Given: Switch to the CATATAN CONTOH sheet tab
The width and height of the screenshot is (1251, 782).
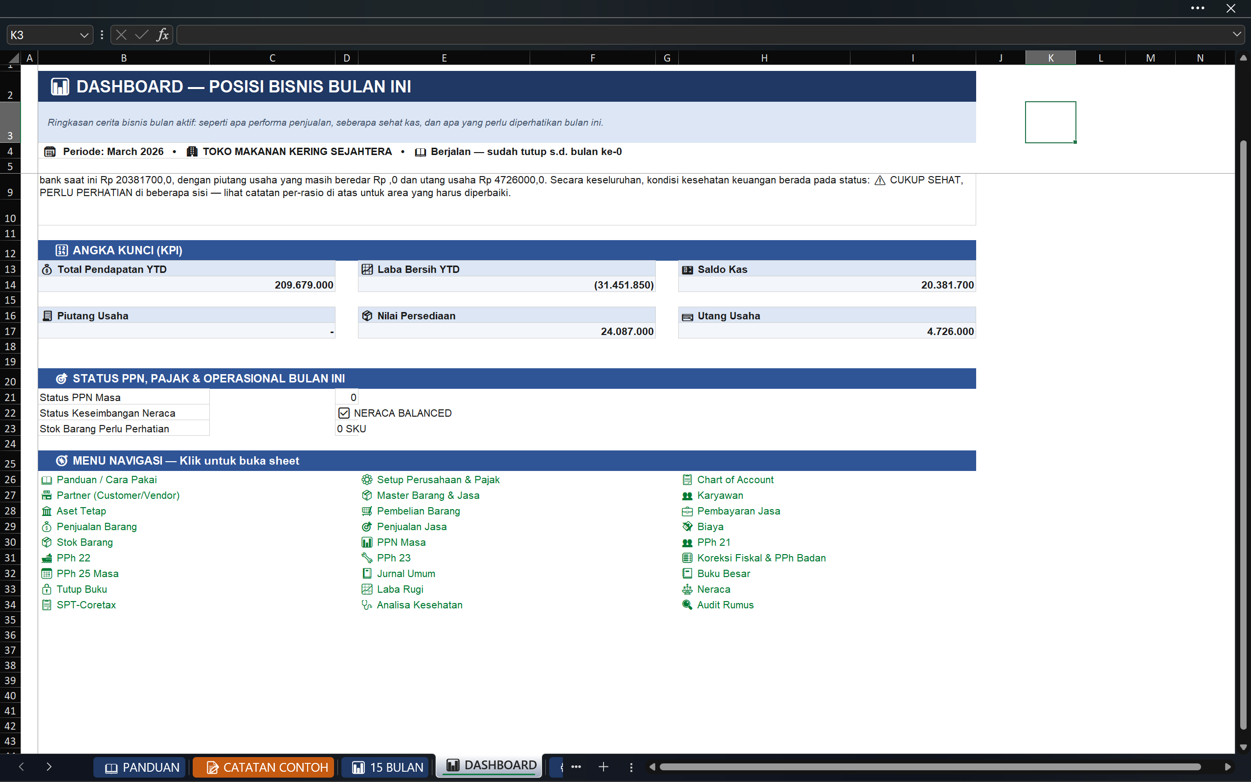Looking at the screenshot, I should (263, 767).
